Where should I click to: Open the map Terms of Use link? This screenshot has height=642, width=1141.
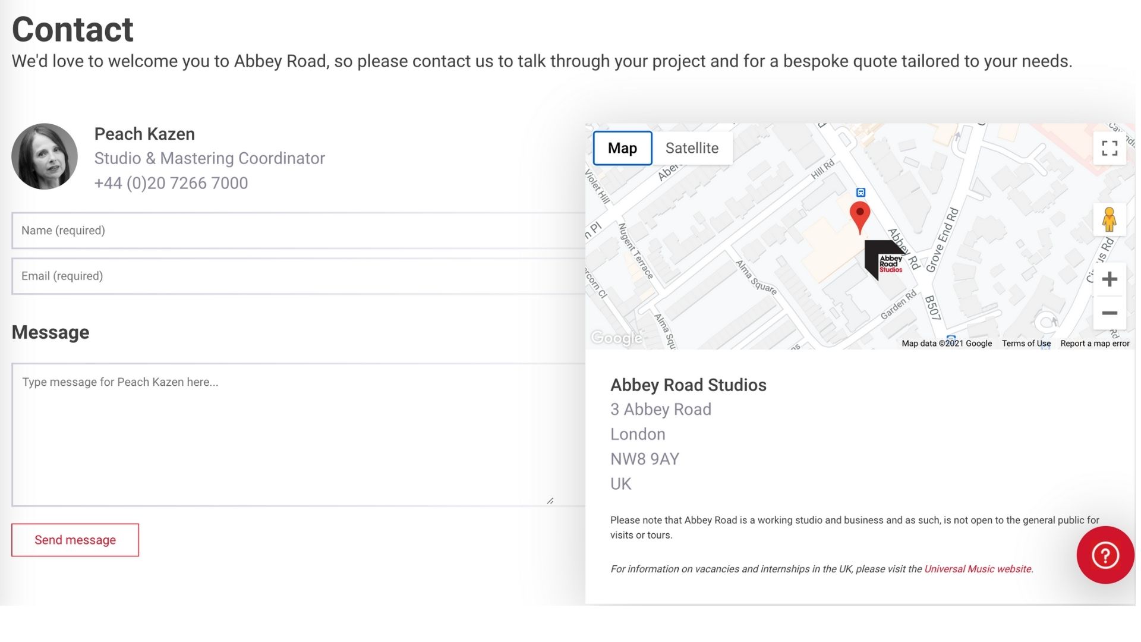click(1026, 344)
